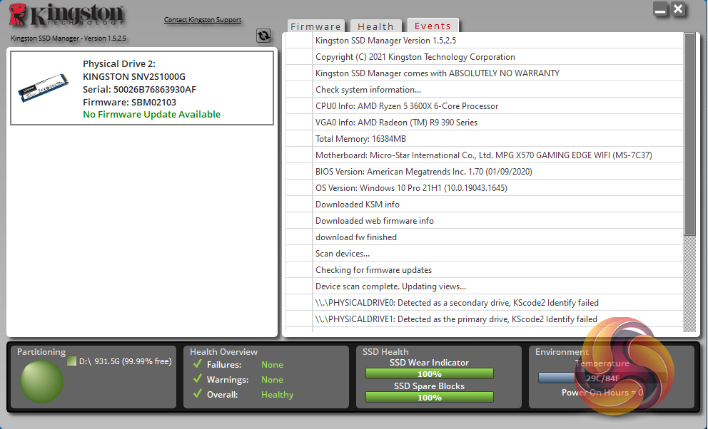The image size is (708, 429).
Task: Click the 'Check system information...' event row
Action: point(485,90)
